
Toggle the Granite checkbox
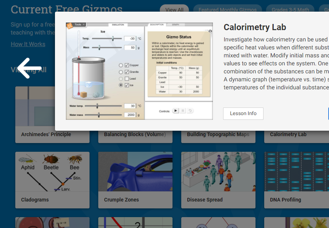tap(127, 72)
